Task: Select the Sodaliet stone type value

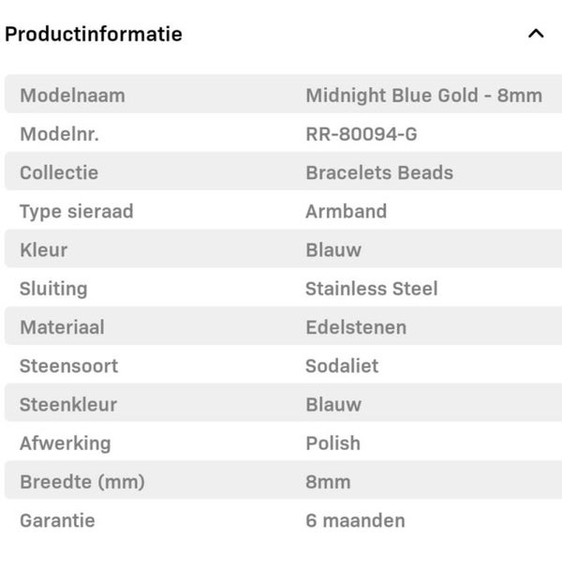Action: point(342,366)
